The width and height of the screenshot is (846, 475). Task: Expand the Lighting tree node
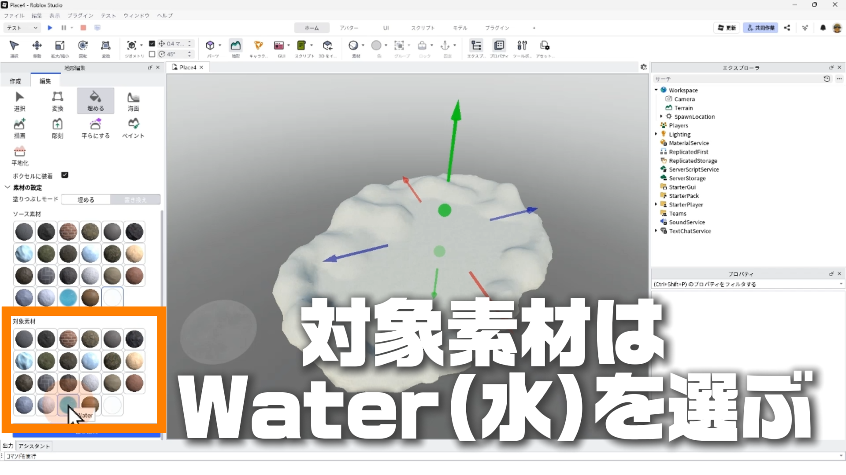click(656, 134)
